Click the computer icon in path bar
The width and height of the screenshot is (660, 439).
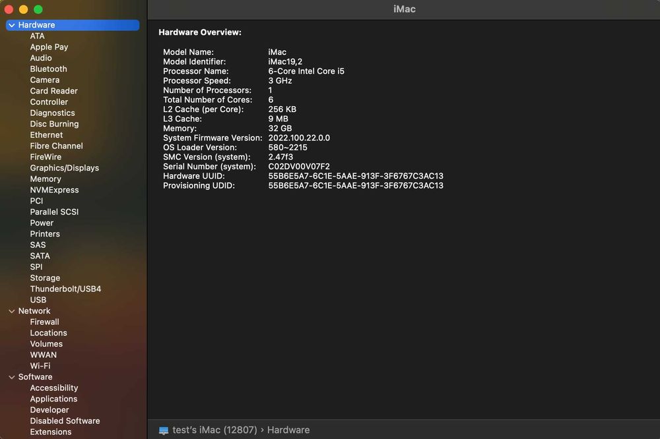click(164, 430)
